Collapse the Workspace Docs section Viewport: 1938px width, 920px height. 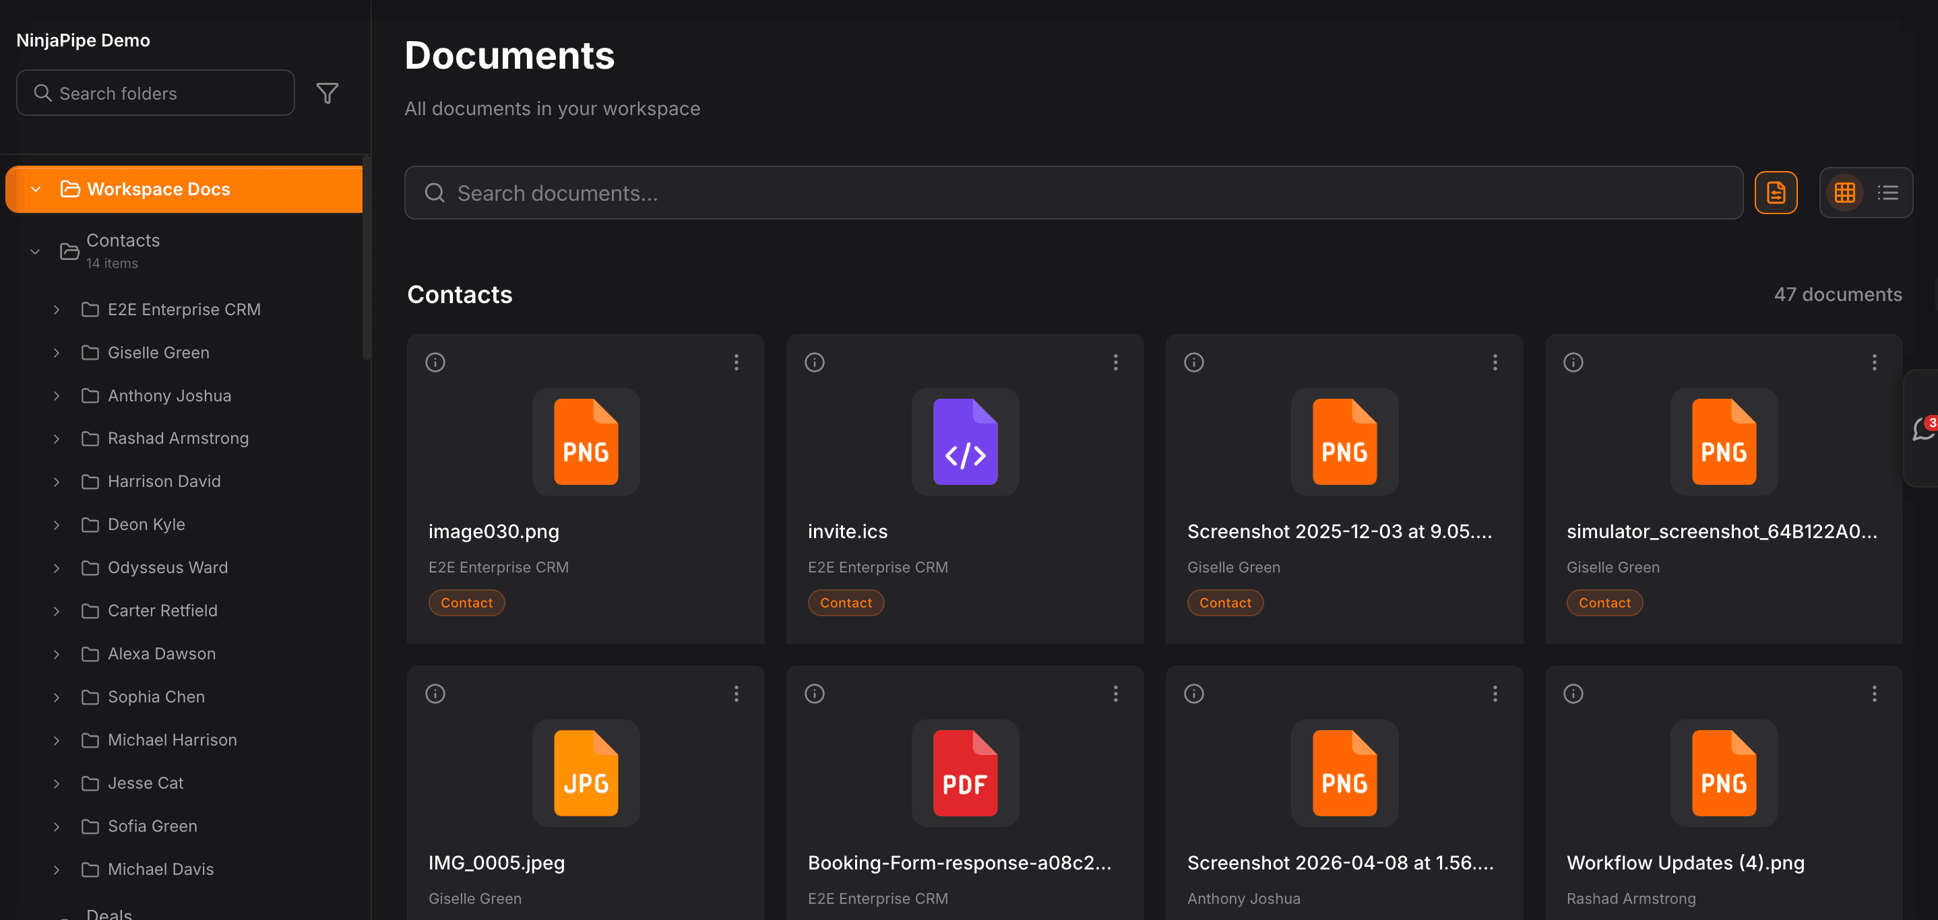point(35,189)
